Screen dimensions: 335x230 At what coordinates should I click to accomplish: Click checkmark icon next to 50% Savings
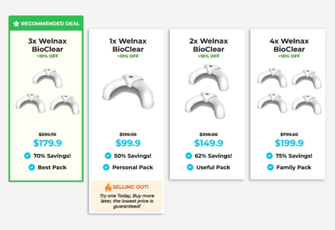[108, 155]
